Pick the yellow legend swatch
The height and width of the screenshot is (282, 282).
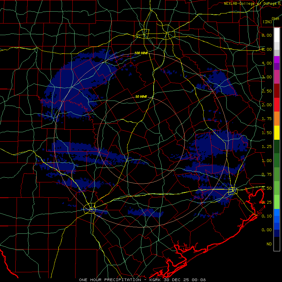(x=277, y=133)
